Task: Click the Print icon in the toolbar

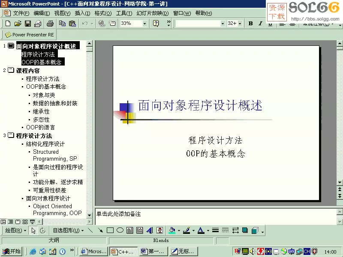Action: 50,24
